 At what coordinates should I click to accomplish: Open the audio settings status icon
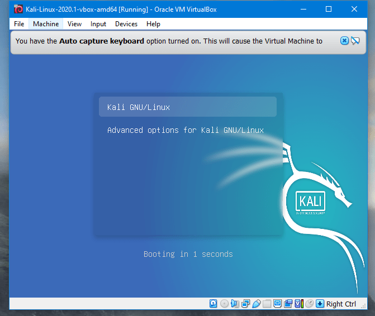tap(235, 304)
